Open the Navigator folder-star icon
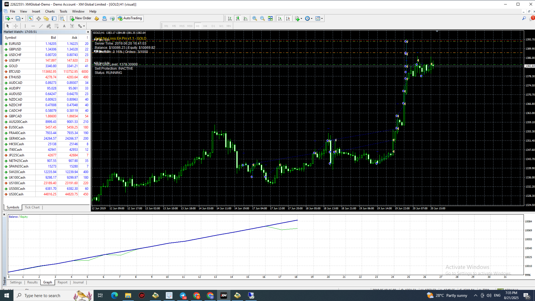The height and width of the screenshot is (301, 535). tap(46, 18)
